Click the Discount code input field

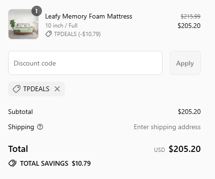click(x=85, y=63)
